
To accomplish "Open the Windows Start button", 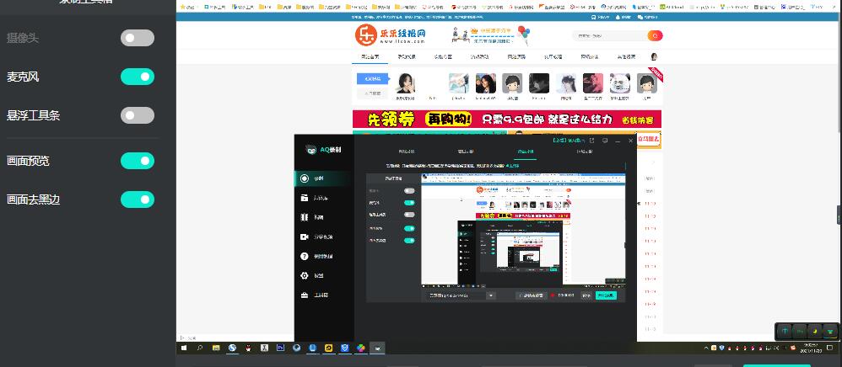I will (x=184, y=348).
